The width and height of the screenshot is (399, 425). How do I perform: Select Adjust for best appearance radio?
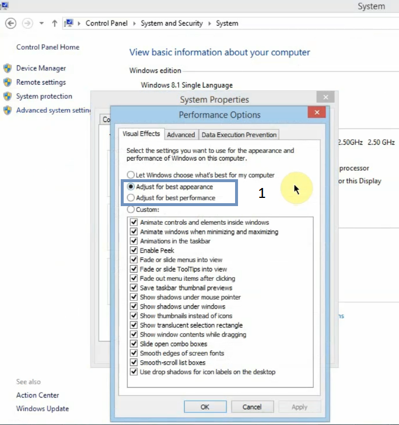170,187
